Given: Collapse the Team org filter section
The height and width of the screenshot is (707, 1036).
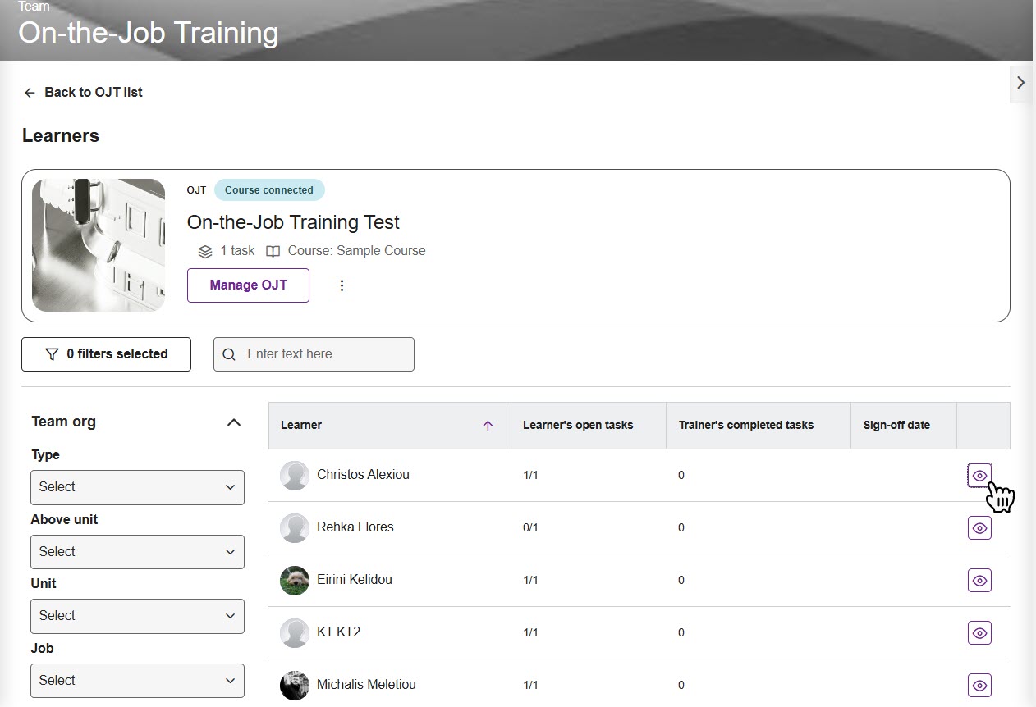Looking at the screenshot, I should [234, 422].
